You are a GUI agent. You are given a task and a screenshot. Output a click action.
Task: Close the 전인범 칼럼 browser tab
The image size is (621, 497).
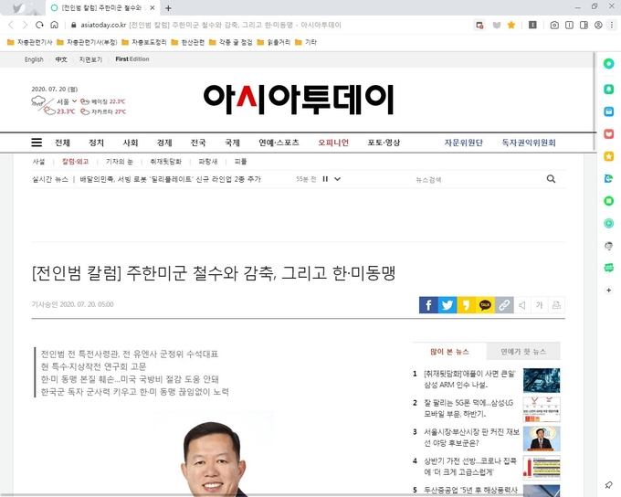(153, 8)
